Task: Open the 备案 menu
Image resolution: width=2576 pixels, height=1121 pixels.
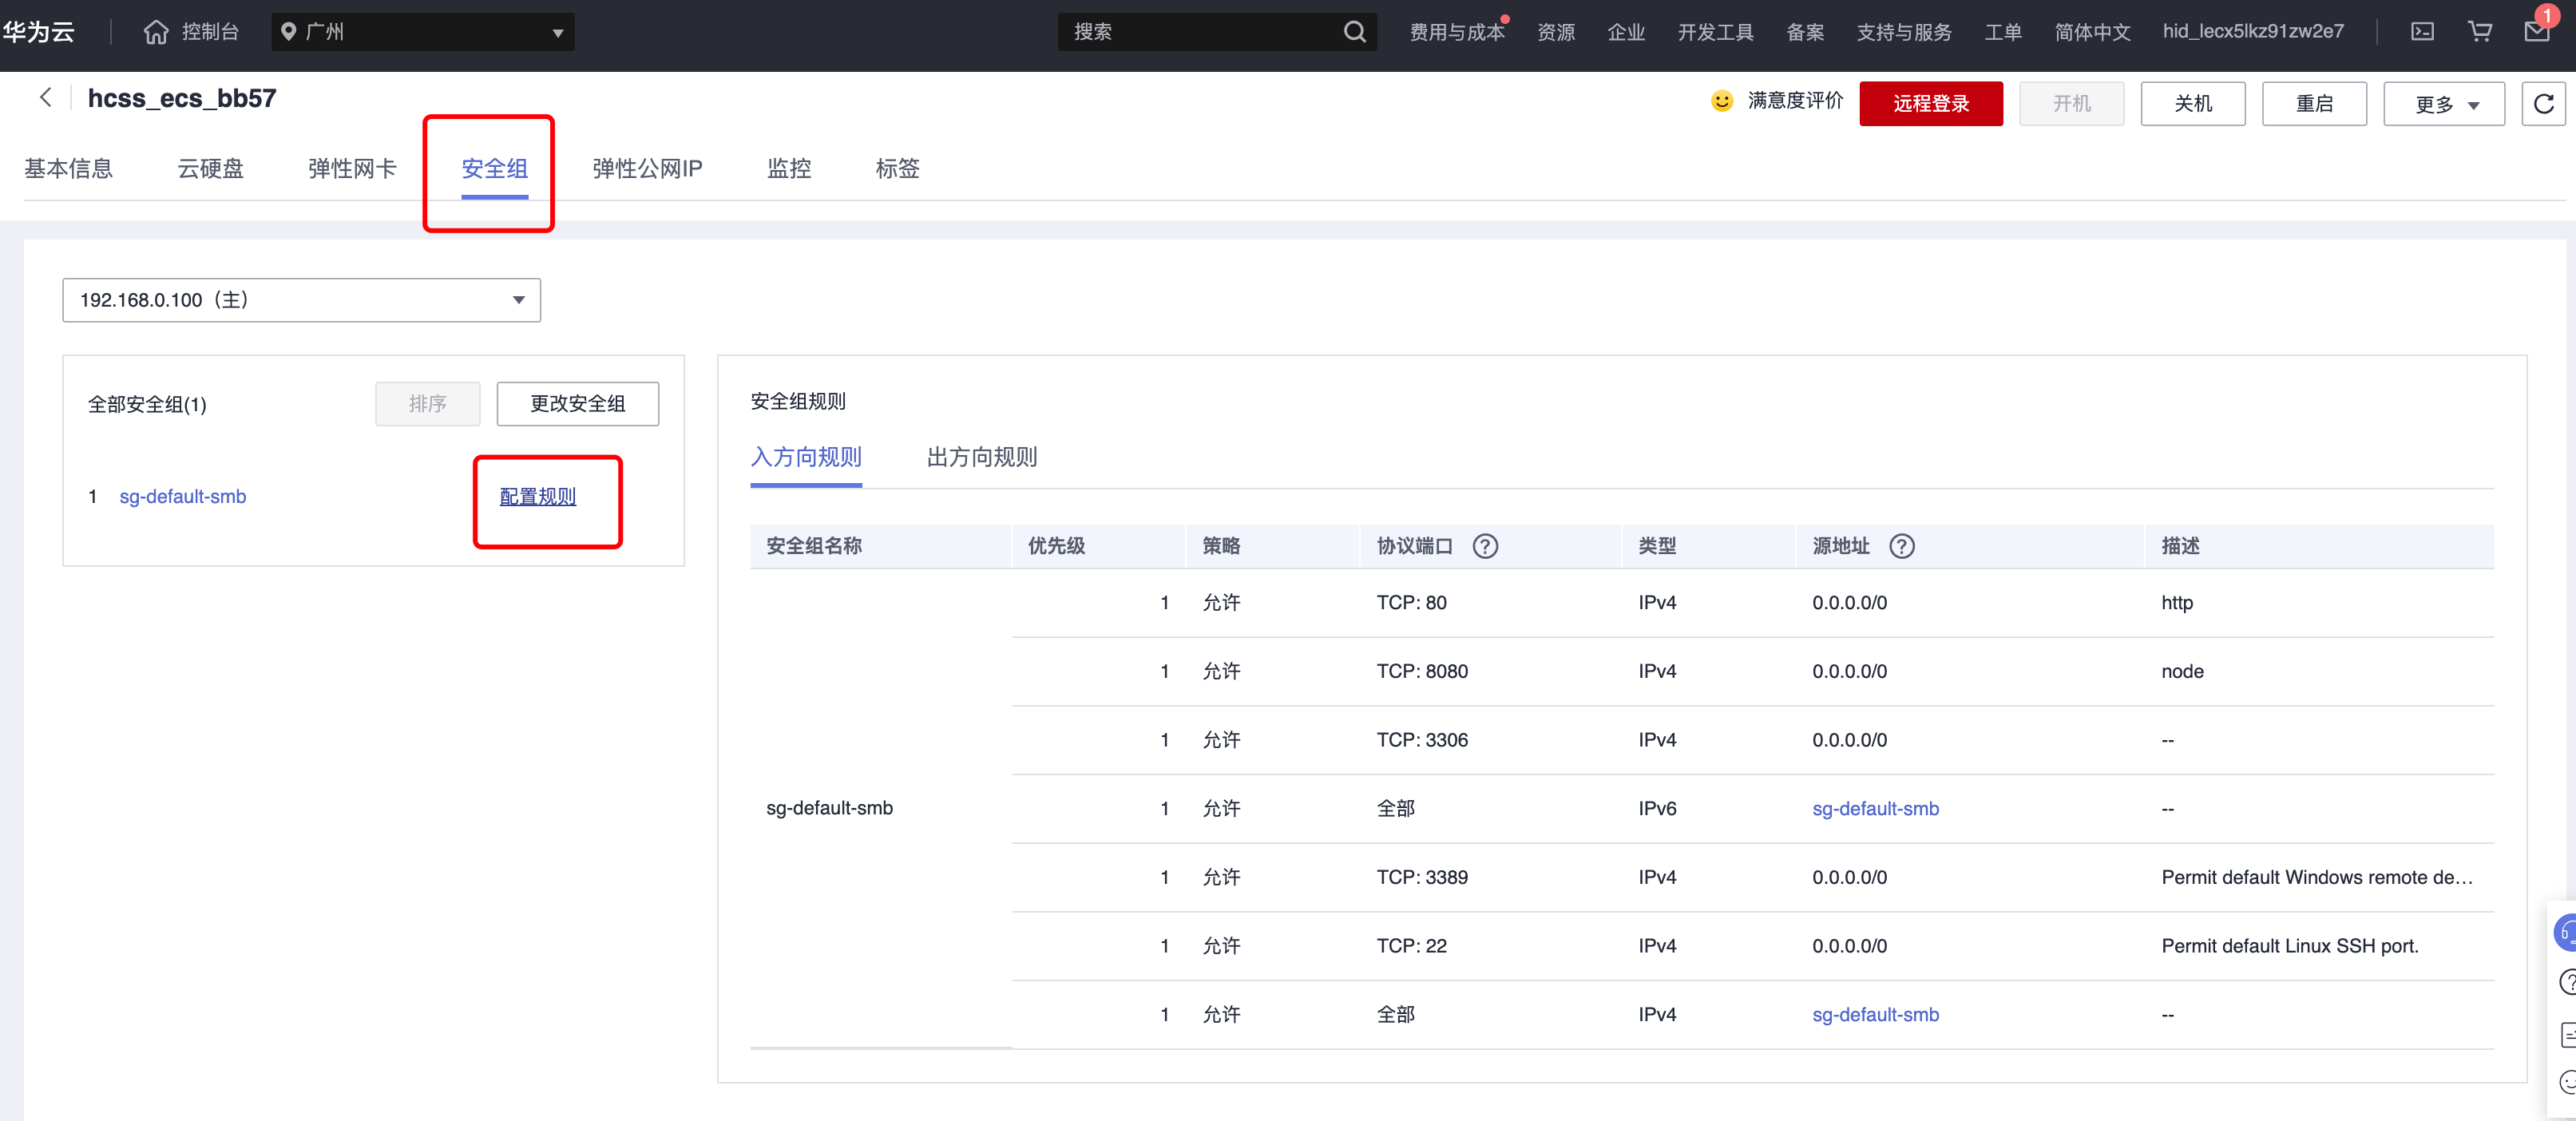Action: tap(1805, 32)
